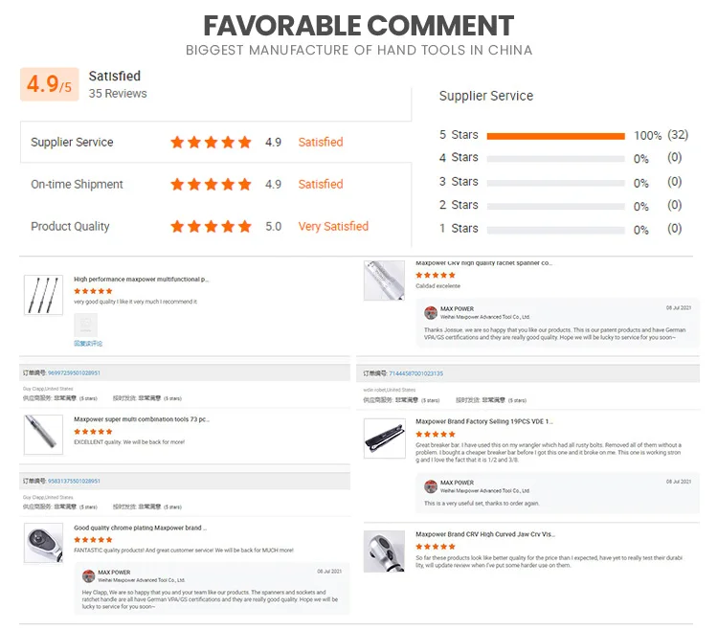Click the blue reply-to-review link under the first review
The image size is (718, 630).
[88, 343]
